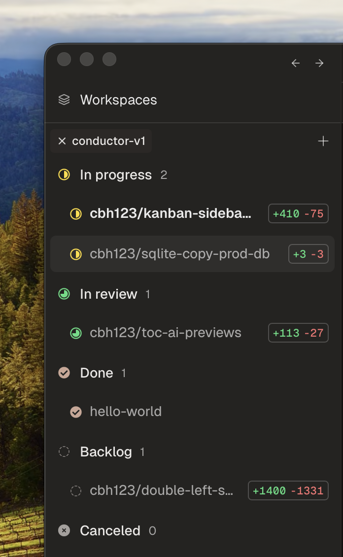The width and height of the screenshot is (343, 557).
Task: Collapse the In progress group
Action: (116, 175)
